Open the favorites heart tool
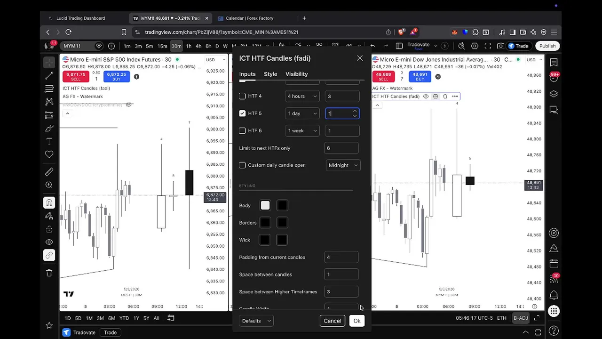 (x=49, y=154)
